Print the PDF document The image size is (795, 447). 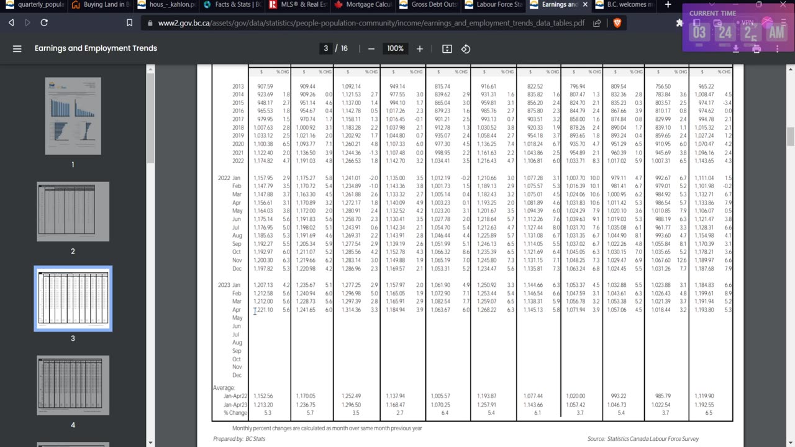756,48
